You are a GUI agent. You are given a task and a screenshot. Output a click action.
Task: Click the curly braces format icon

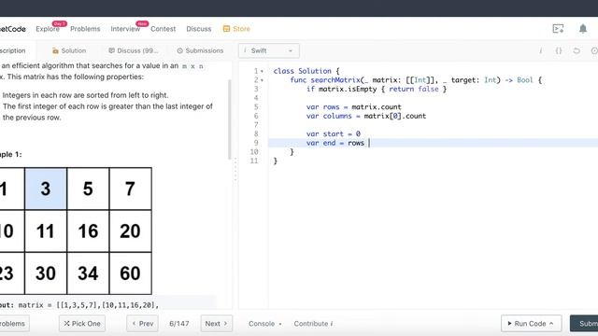click(559, 50)
